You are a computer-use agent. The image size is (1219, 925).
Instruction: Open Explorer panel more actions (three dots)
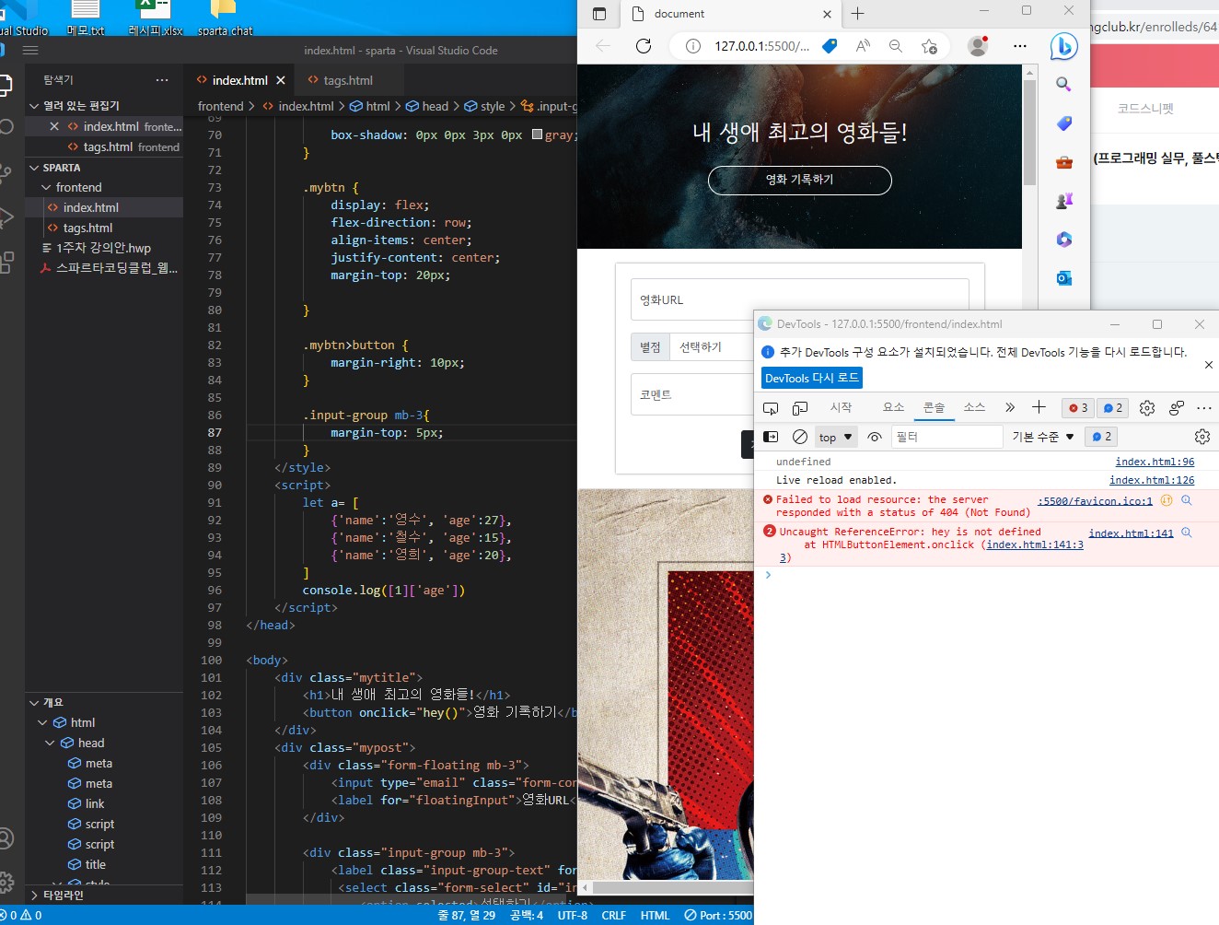[x=162, y=80]
